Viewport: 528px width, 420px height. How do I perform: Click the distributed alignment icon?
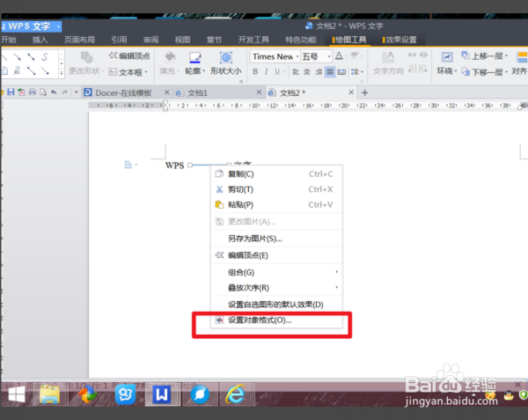click(x=341, y=71)
